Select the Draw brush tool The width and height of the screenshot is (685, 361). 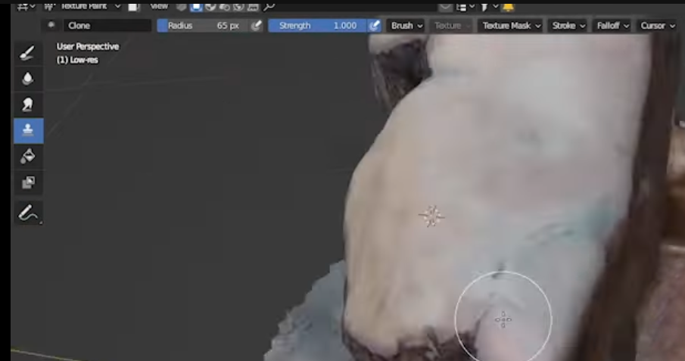pyautogui.click(x=29, y=53)
